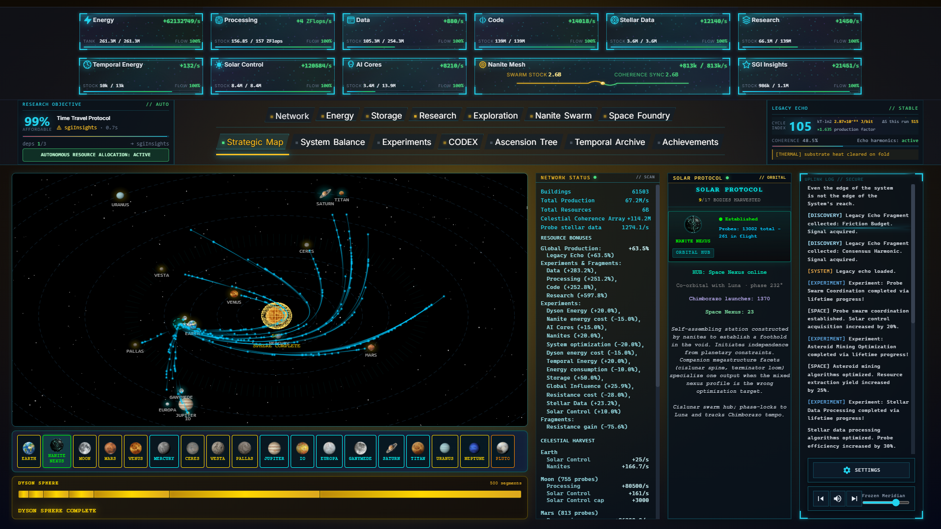Open the Experiments tab
The height and width of the screenshot is (529, 941).
pyautogui.click(x=404, y=142)
